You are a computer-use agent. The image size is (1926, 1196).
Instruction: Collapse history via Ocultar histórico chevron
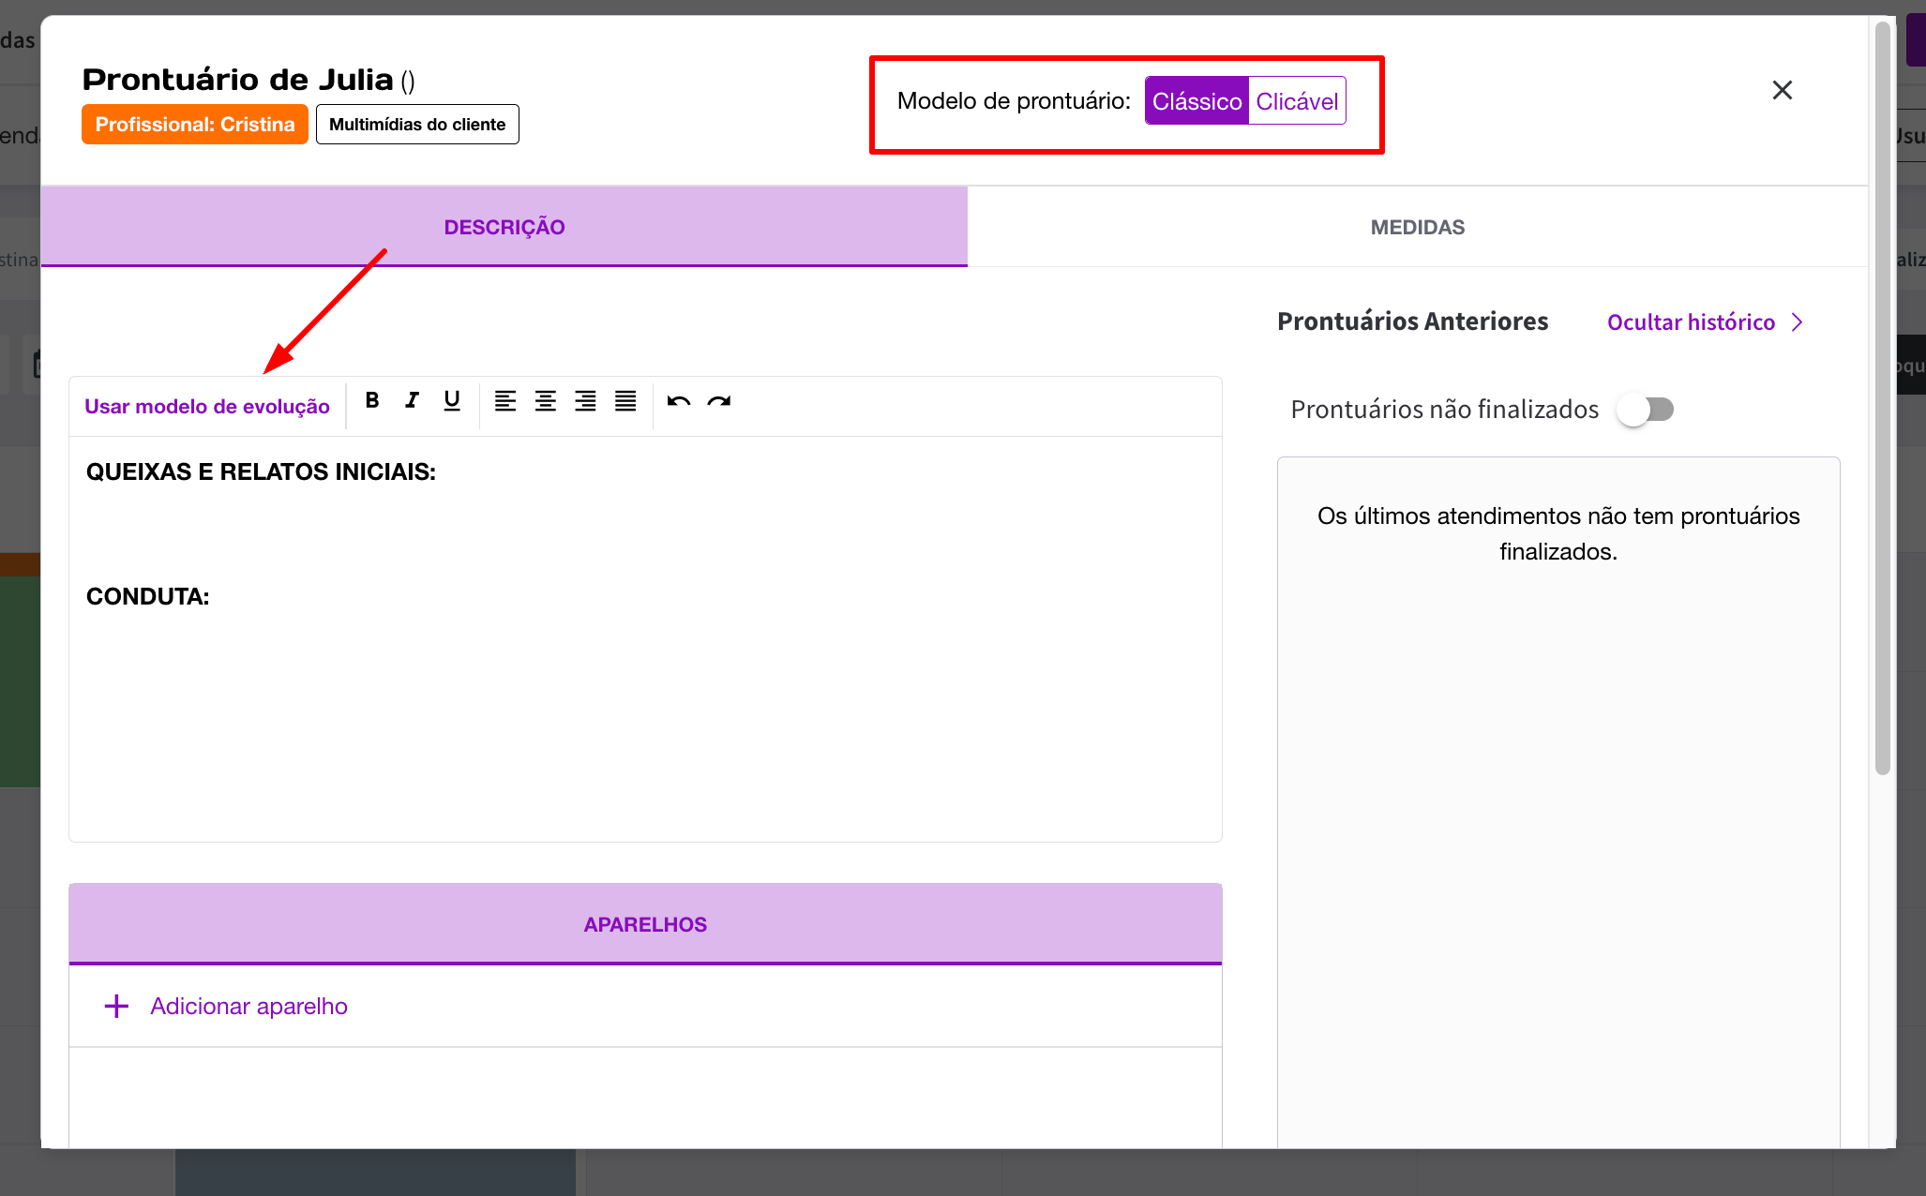coord(1797,322)
